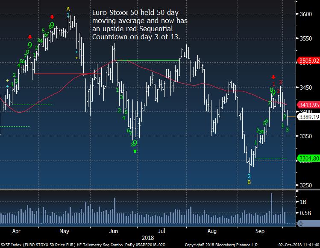
Task: Click the Apr month label
Action: click(16, 231)
